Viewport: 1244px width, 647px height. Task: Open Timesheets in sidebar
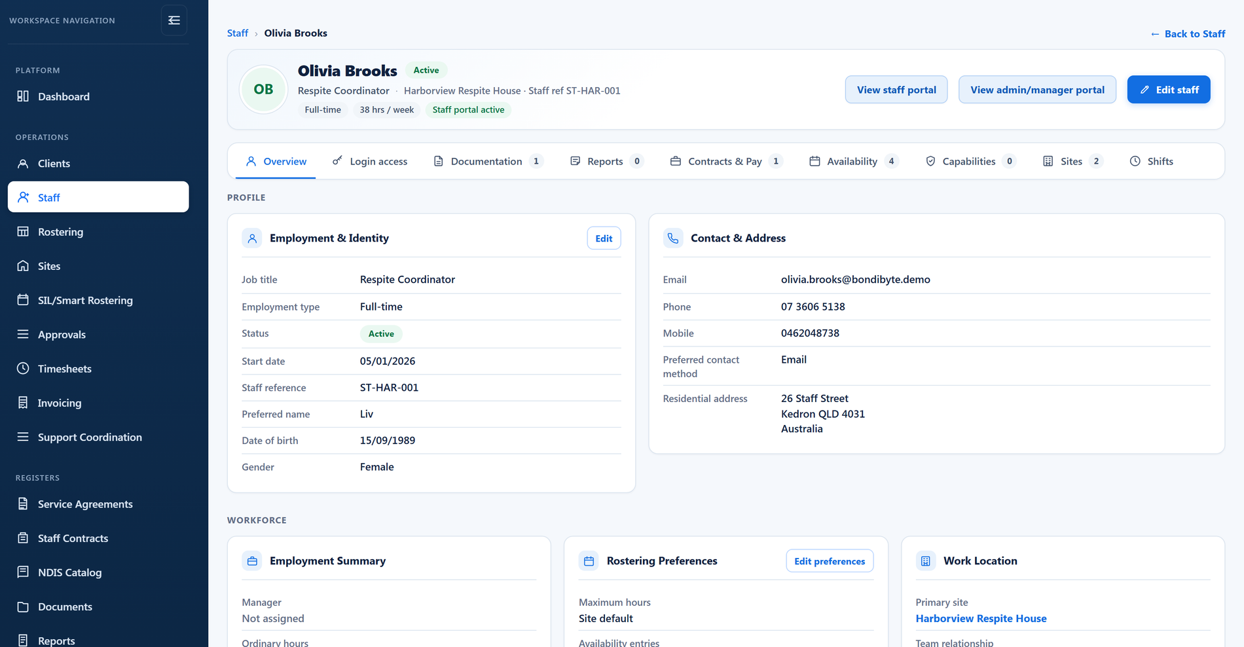click(98, 369)
